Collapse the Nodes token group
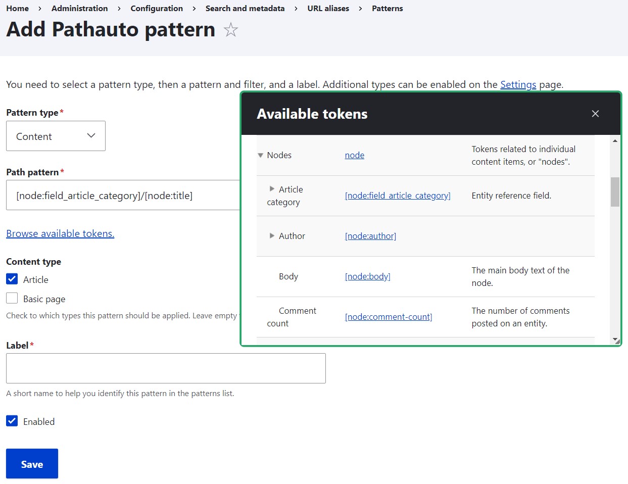The image size is (628, 484). tap(261, 155)
